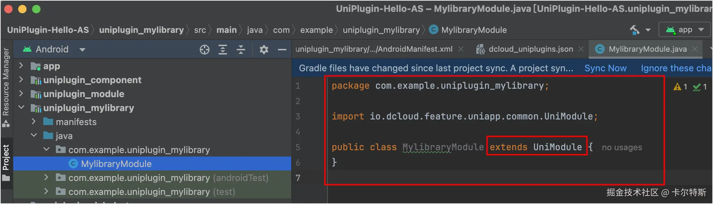Collapse the uniplugin_mylibrary module
This screenshot has height=204, width=713.
click(21, 108)
